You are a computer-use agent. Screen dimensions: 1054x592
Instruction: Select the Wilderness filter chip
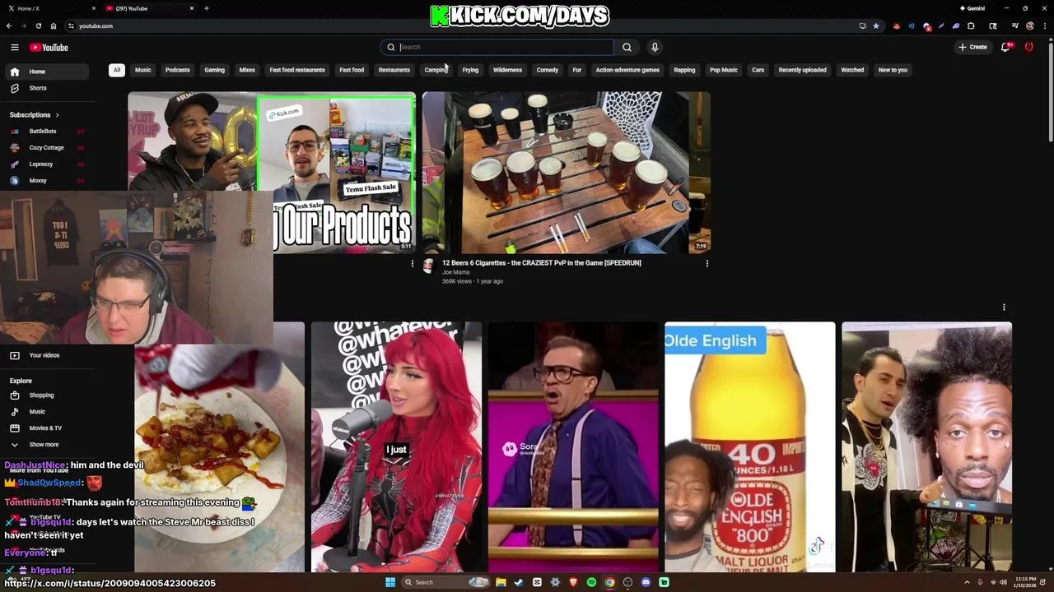[507, 70]
